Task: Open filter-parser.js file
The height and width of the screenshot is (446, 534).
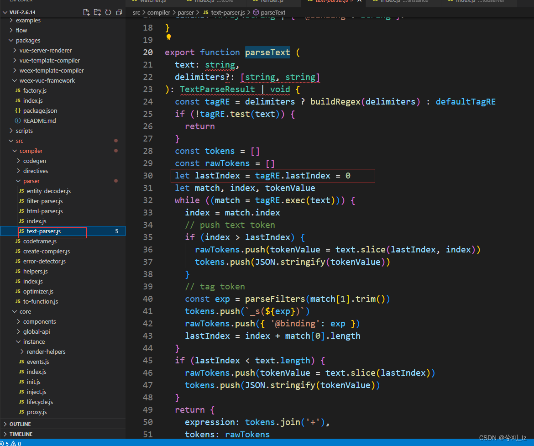Action: click(x=45, y=201)
